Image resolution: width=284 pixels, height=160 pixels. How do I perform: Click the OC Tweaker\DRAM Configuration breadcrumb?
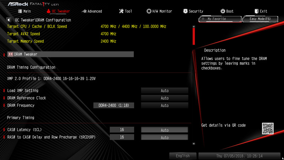click(x=43, y=20)
